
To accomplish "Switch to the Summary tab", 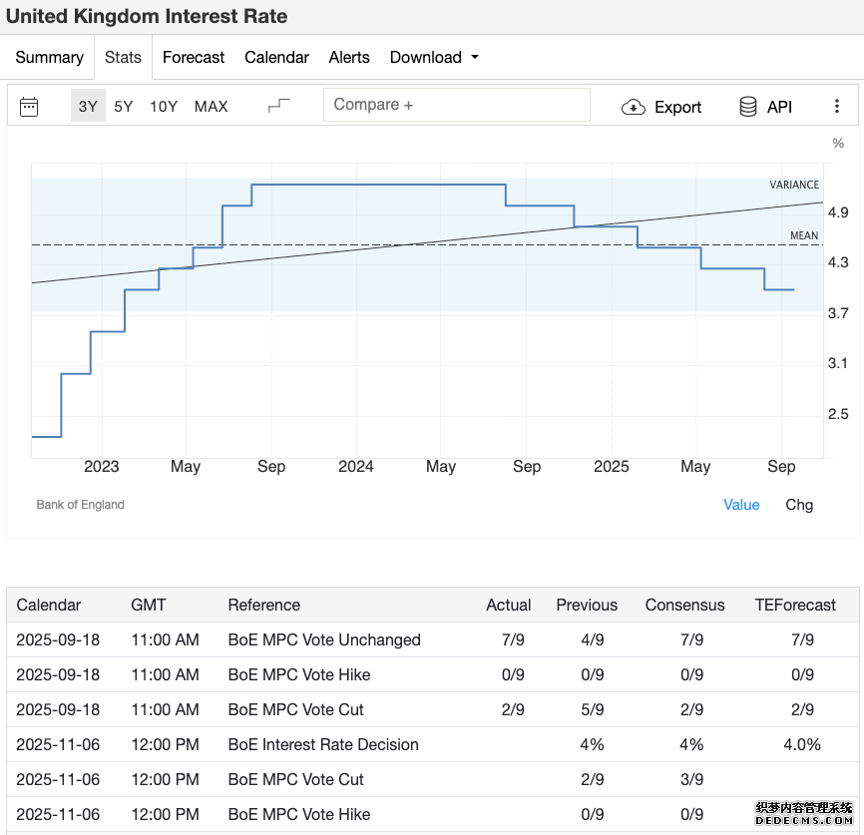I will tap(50, 57).
